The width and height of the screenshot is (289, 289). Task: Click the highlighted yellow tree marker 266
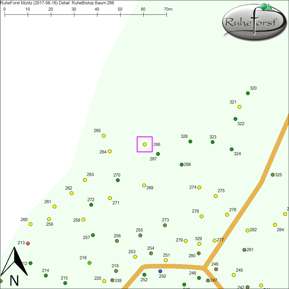[144, 144]
